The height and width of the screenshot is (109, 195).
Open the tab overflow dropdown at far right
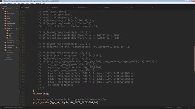(194, 7)
